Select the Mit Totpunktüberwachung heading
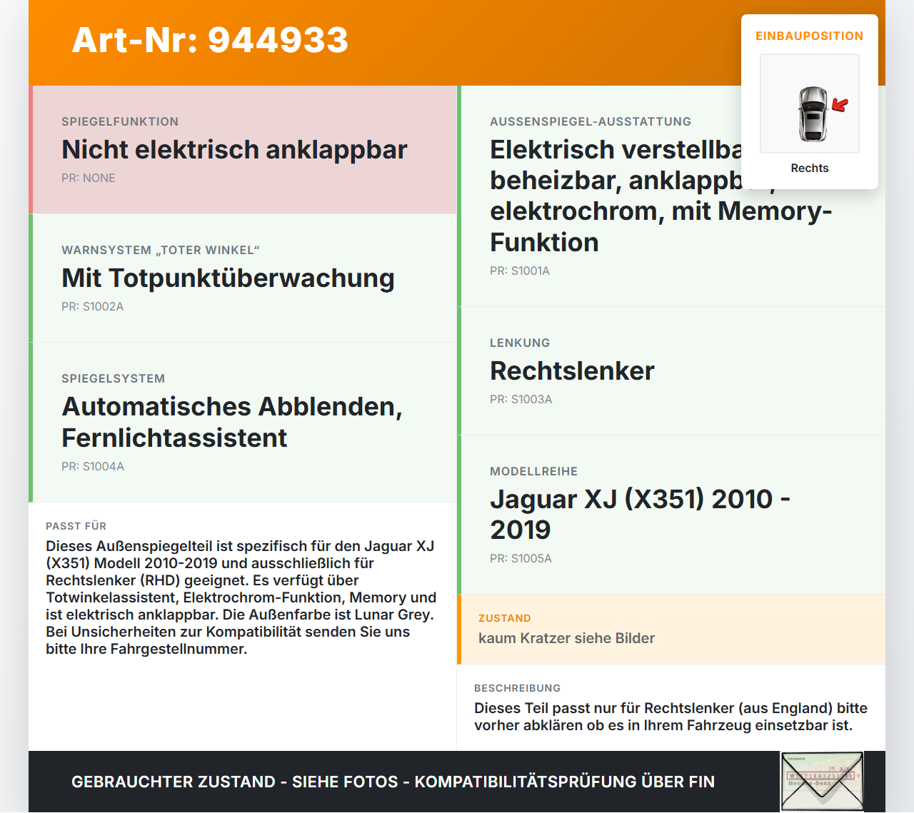The width and height of the screenshot is (914, 813). pos(228,278)
